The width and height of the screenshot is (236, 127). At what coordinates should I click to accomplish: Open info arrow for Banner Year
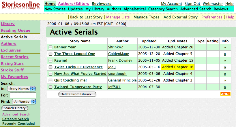pyautogui.click(x=225, y=47)
